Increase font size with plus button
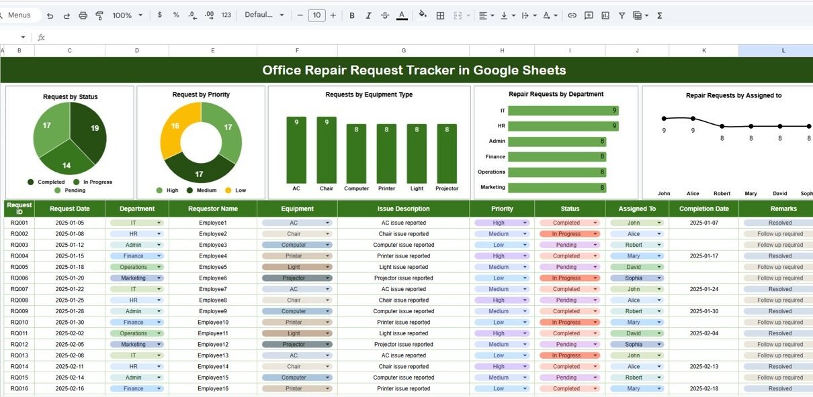Screen dimensions: 813x397 pos(333,15)
